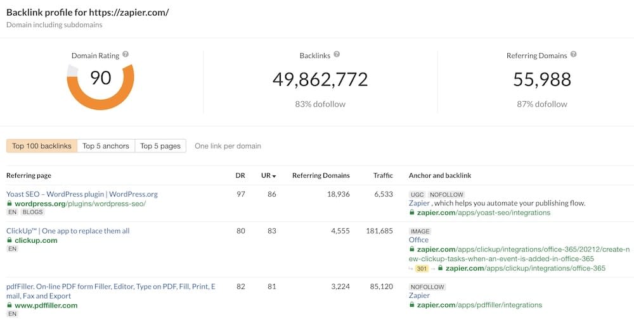This screenshot has width=634, height=320.
Task: Switch to Top 5 anchors tab
Action: click(106, 146)
